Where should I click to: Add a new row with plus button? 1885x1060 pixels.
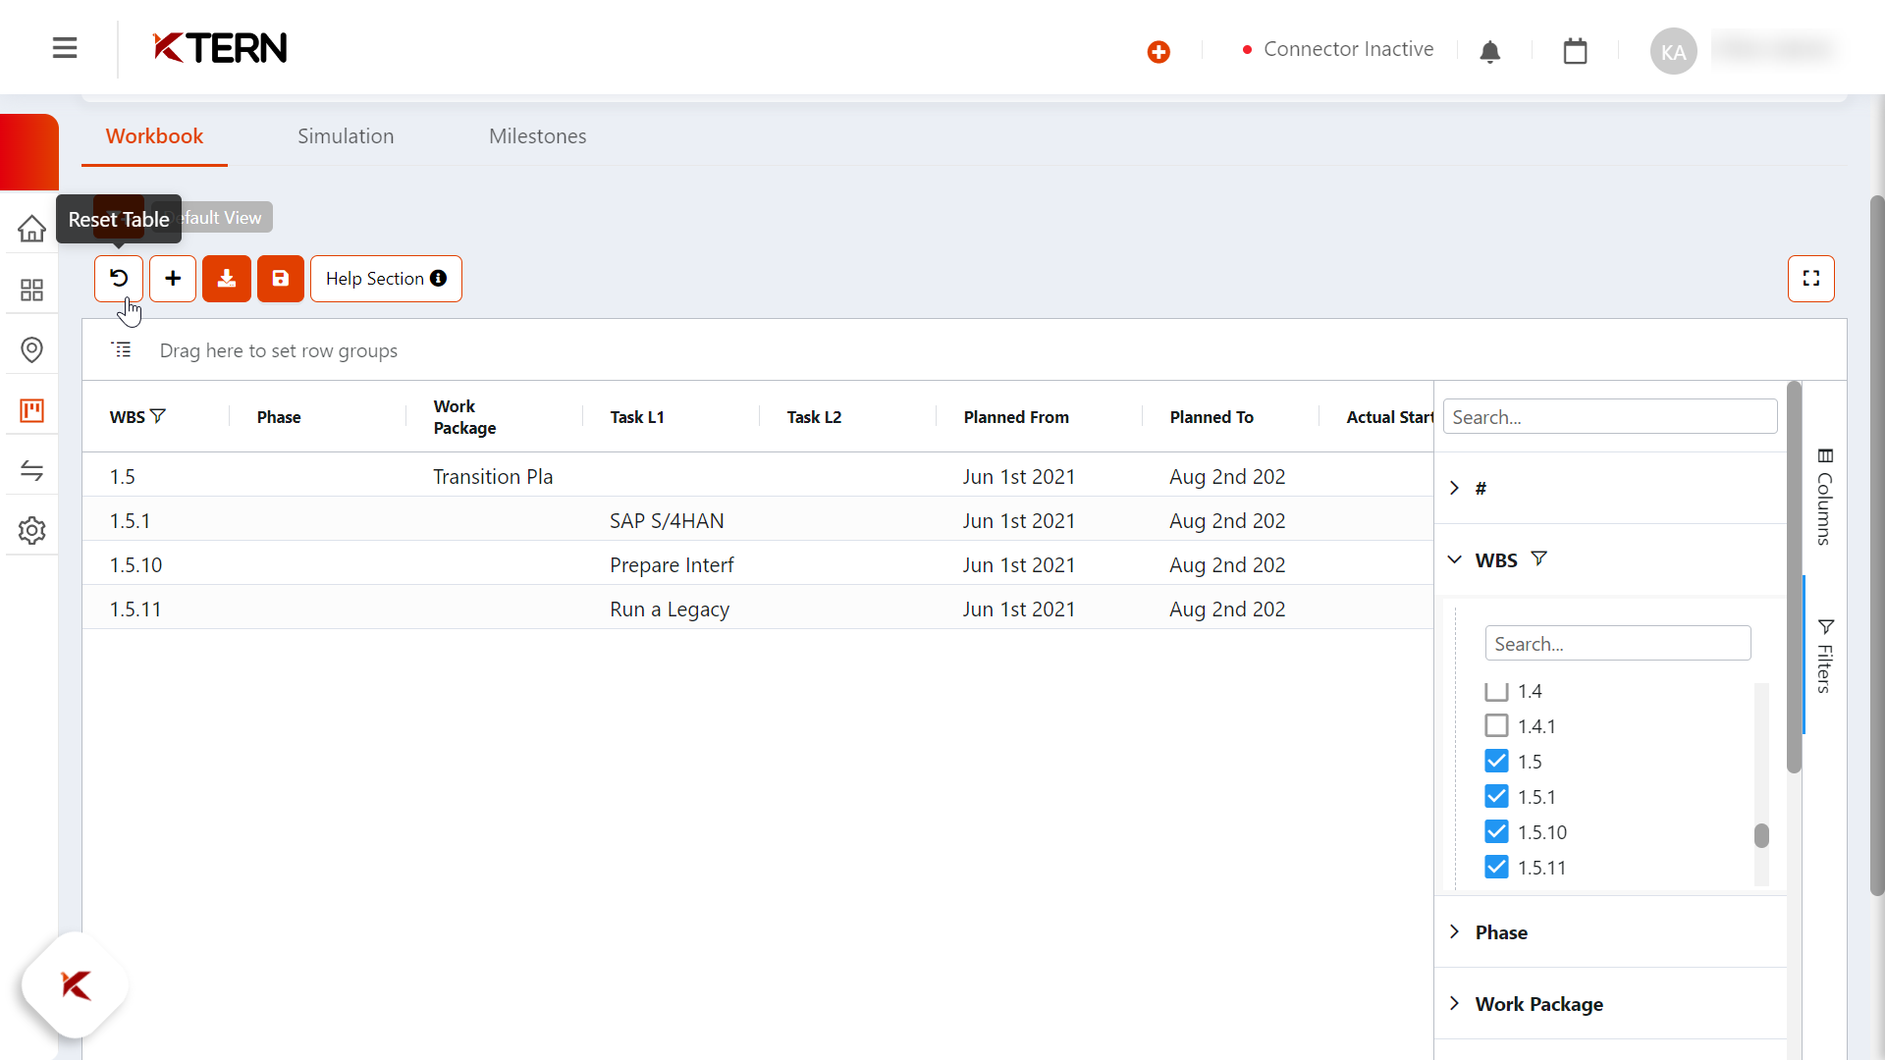click(x=173, y=279)
